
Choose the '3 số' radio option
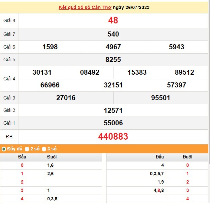(x=44, y=149)
